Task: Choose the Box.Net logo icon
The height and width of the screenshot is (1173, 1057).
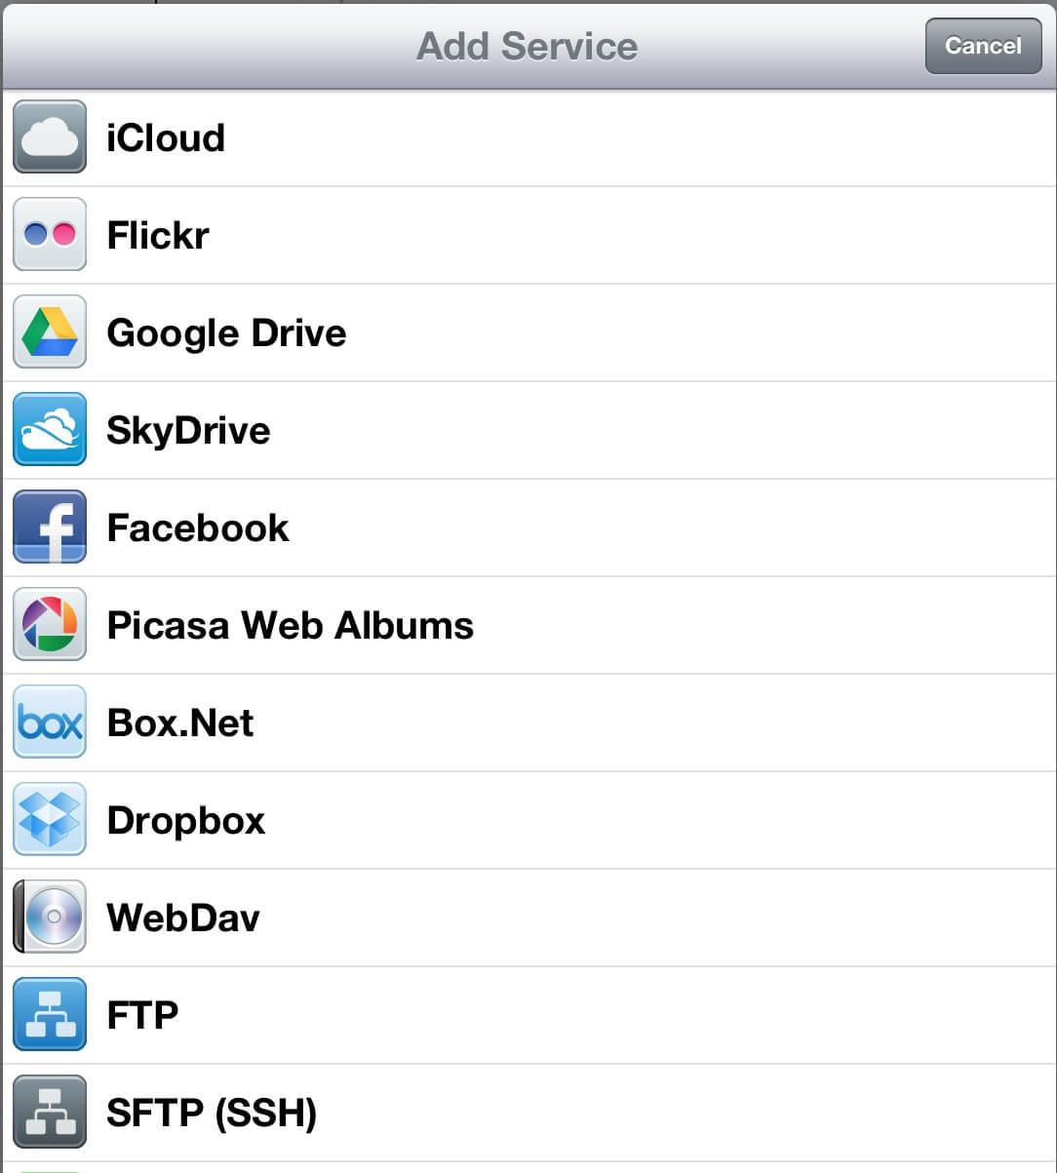Action: coord(50,722)
